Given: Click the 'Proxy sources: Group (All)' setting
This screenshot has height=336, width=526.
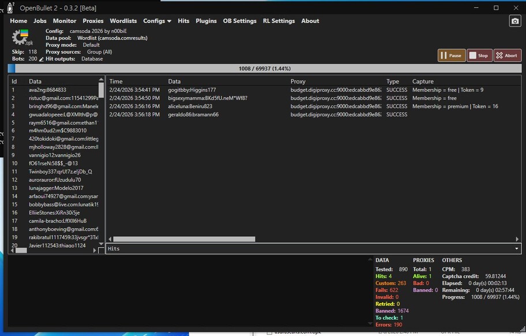Looking at the screenshot, I should 79,52.
